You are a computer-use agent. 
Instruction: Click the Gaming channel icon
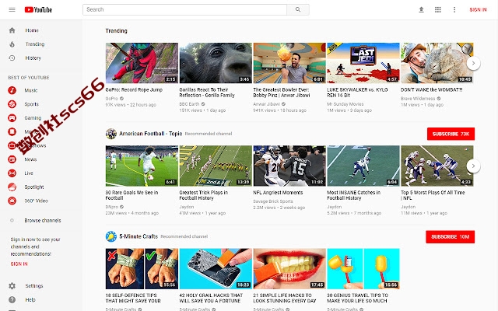pos(12,118)
